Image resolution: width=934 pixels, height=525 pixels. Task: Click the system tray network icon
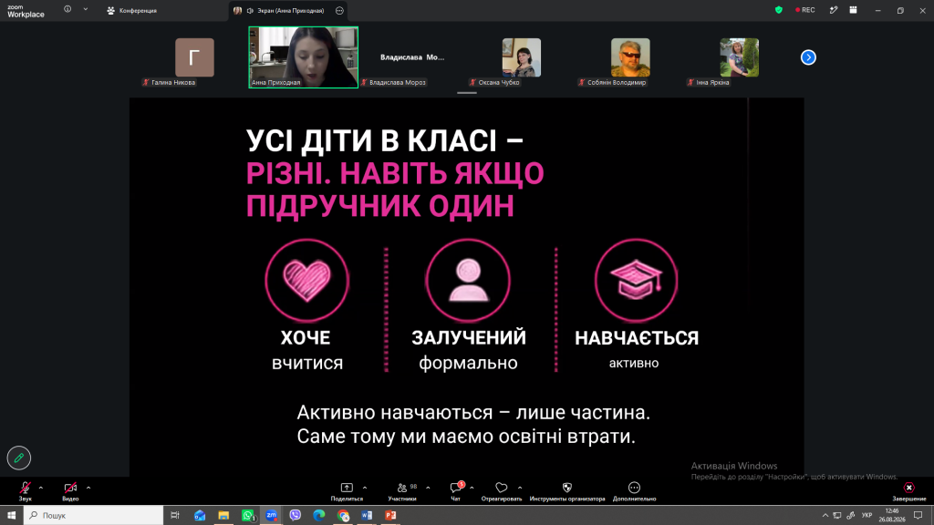(x=837, y=516)
